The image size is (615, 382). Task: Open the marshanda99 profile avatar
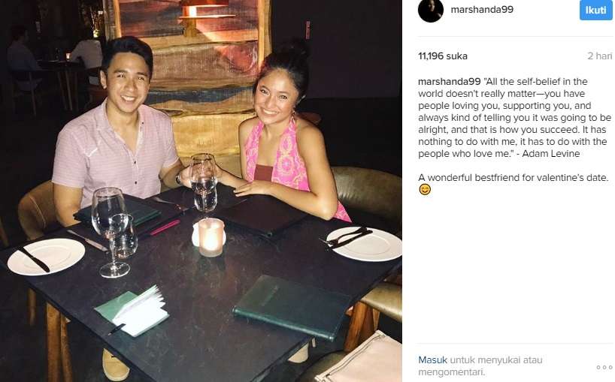click(430, 10)
